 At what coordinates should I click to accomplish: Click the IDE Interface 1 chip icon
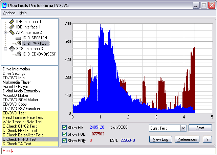coord(12,27)
